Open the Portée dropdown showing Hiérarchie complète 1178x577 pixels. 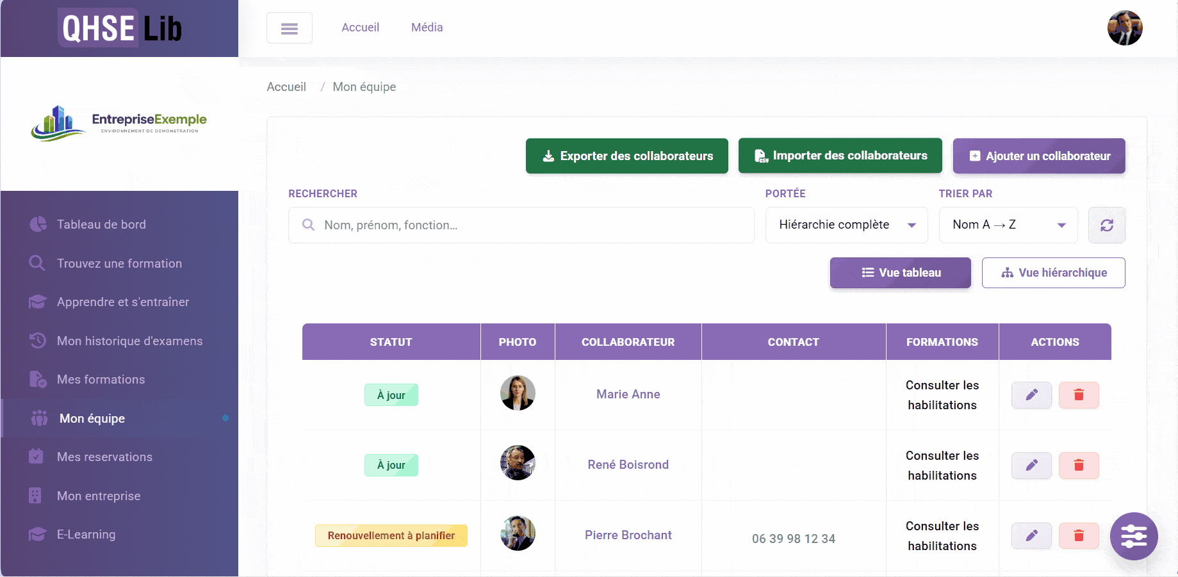tap(846, 225)
